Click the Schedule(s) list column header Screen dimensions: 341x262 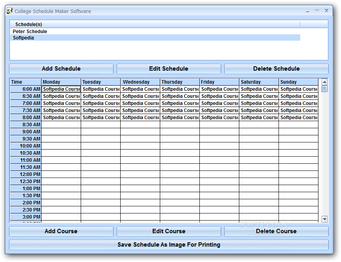(x=155, y=24)
